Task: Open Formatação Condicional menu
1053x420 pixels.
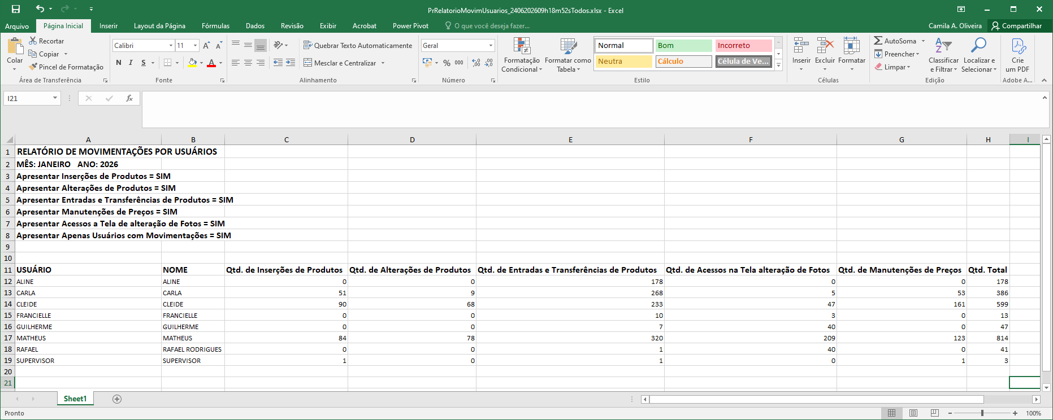Action: click(522, 55)
